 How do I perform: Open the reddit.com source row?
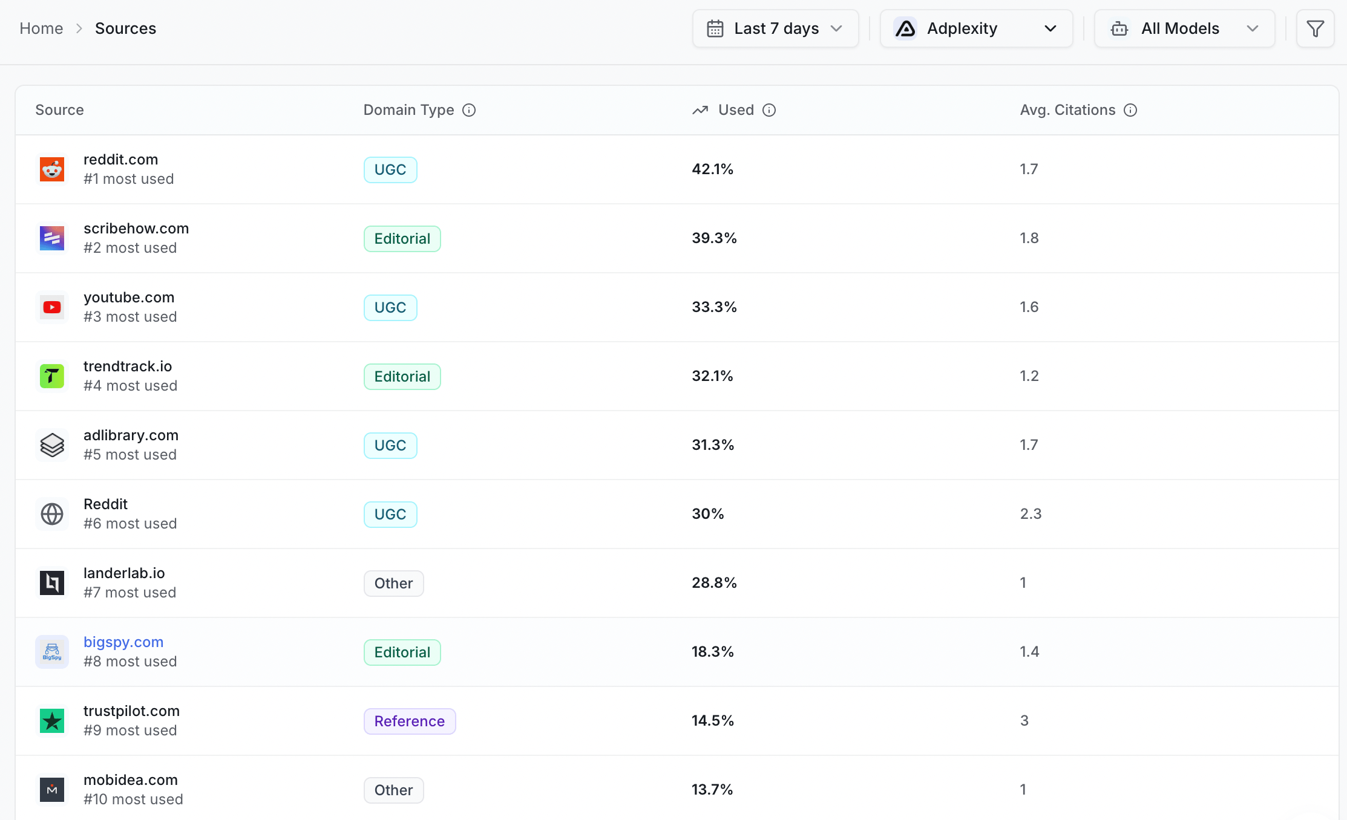[x=677, y=169]
